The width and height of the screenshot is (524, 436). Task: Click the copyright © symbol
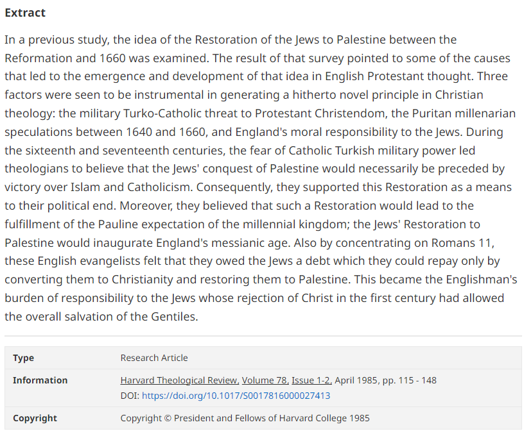tap(168, 418)
